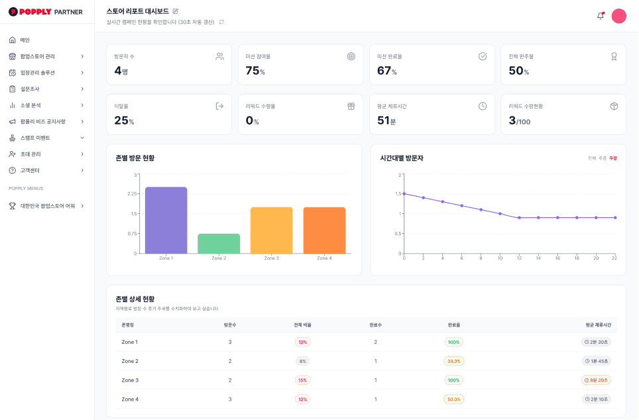Click the gift icon on 리워드 수령율 card

pos(351,106)
